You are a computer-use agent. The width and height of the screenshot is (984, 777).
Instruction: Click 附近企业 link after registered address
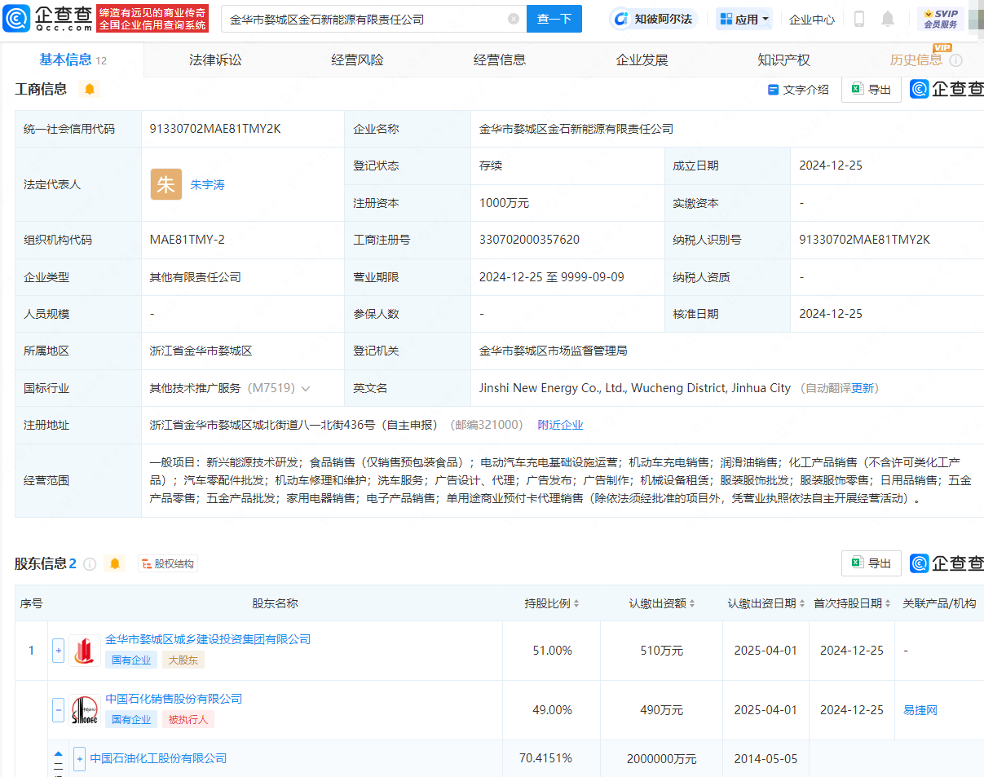(560, 425)
